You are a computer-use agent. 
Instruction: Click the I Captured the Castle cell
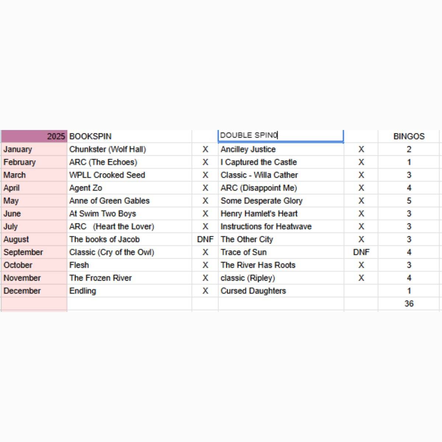[281, 162]
